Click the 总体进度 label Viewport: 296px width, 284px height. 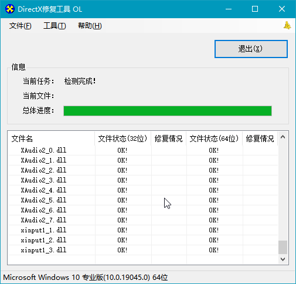pos(39,110)
